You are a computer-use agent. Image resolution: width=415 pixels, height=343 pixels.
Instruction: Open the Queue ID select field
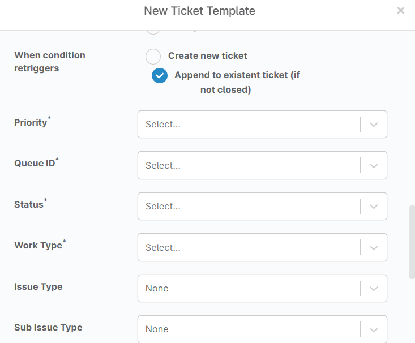click(262, 165)
